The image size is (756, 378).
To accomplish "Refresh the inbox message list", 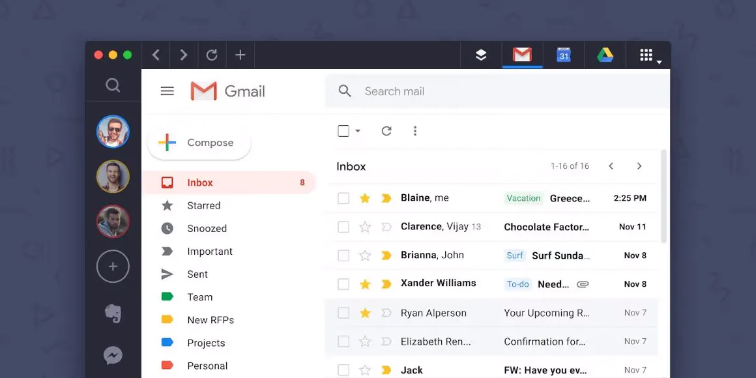I will pyautogui.click(x=386, y=131).
